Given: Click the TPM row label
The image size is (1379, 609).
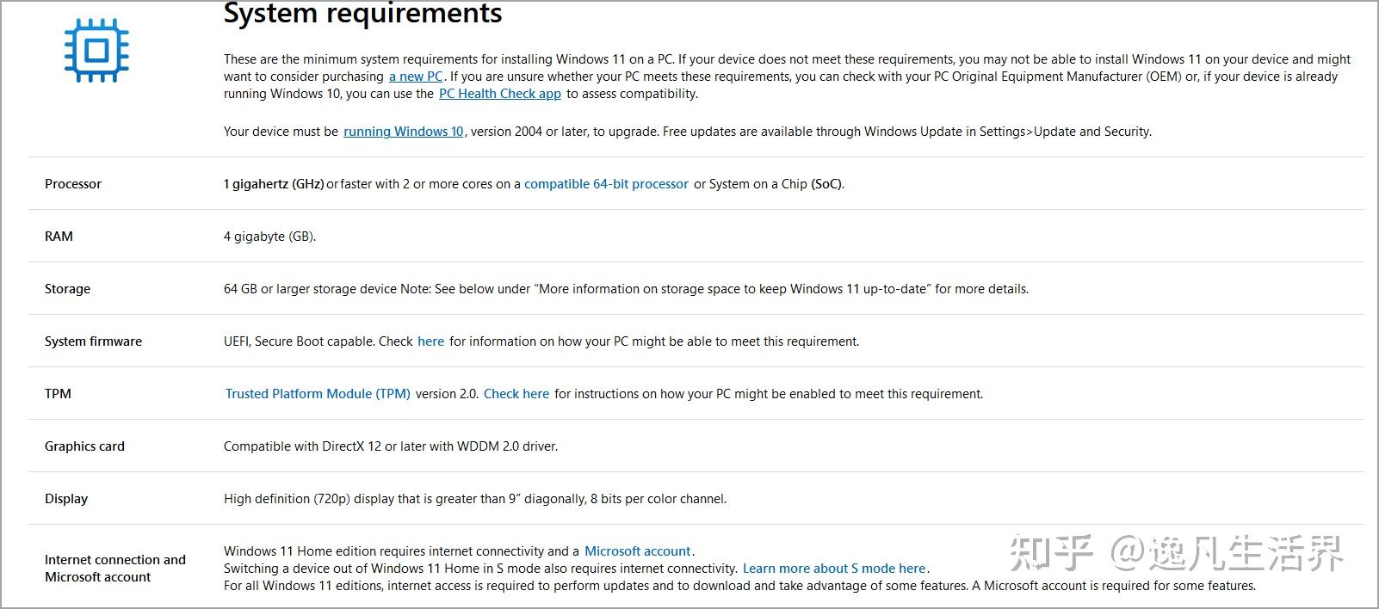Looking at the screenshot, I should pyautogui.click(x=58, y=394).
